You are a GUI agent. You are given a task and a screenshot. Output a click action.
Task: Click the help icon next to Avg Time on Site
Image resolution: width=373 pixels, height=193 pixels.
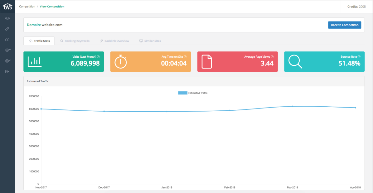pos(185,57)
